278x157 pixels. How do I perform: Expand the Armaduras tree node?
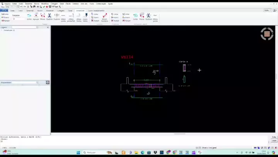(2, 30)
